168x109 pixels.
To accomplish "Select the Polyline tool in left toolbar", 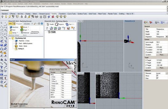I will click(x=2, y=27).
